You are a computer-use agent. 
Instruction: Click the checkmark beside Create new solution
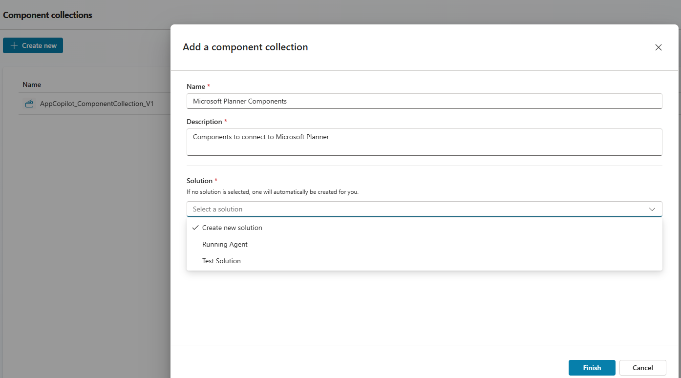pos(195,228)
